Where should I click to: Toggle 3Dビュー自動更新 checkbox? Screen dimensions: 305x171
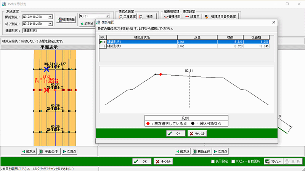tap(234, 161)
